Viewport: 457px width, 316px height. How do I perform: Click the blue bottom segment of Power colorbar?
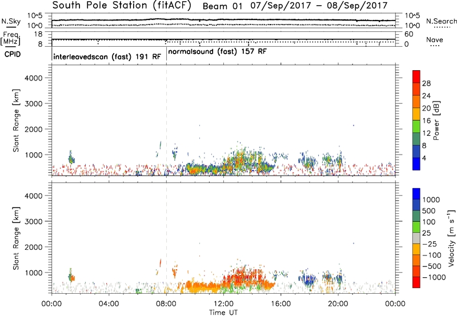click(416, 164)
